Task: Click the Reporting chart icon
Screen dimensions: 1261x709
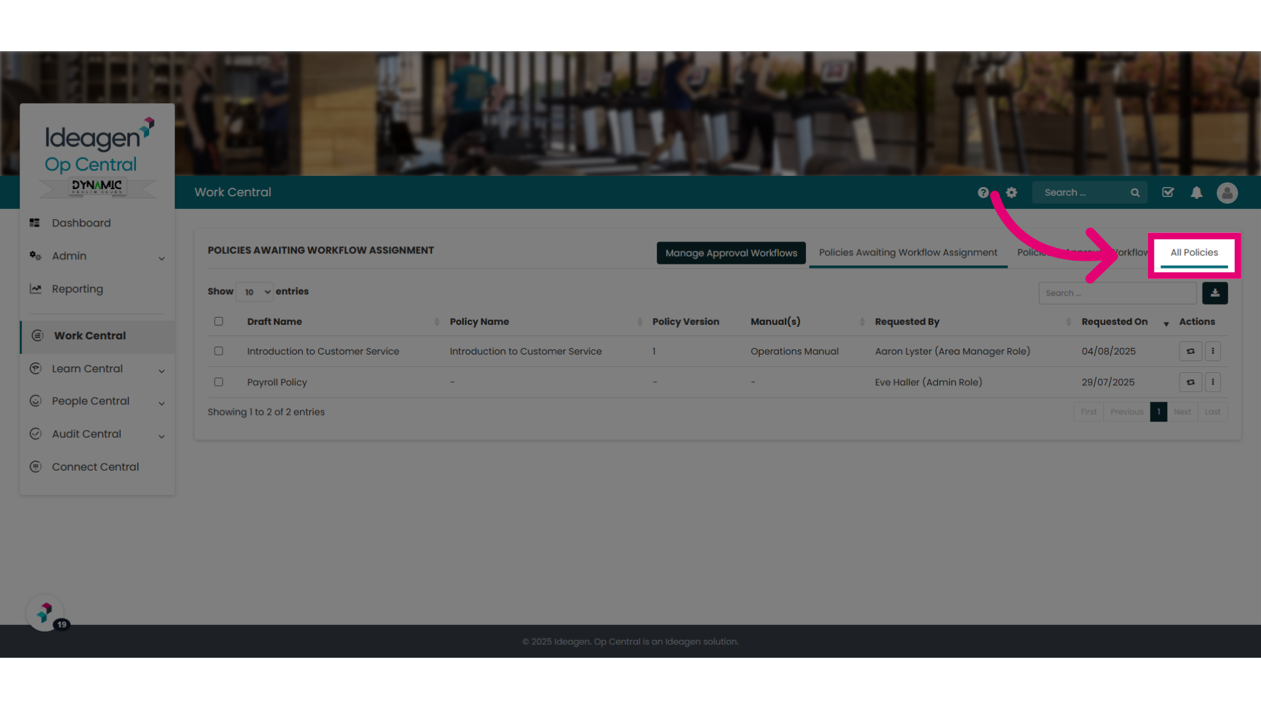Action: click(x=35, y=289)
